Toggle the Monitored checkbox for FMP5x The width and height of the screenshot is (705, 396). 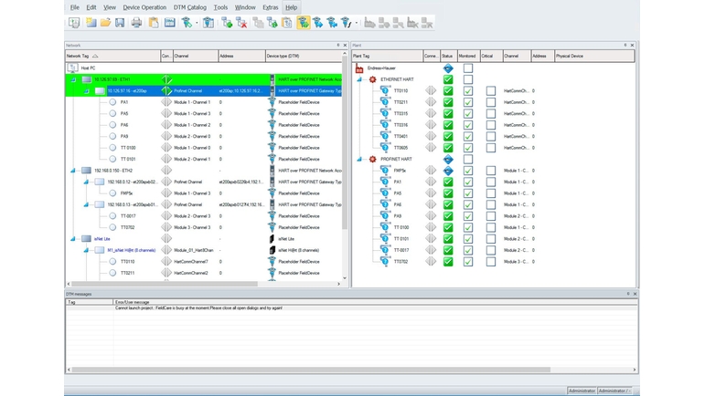pyautogui.click(x=468, y=171)
